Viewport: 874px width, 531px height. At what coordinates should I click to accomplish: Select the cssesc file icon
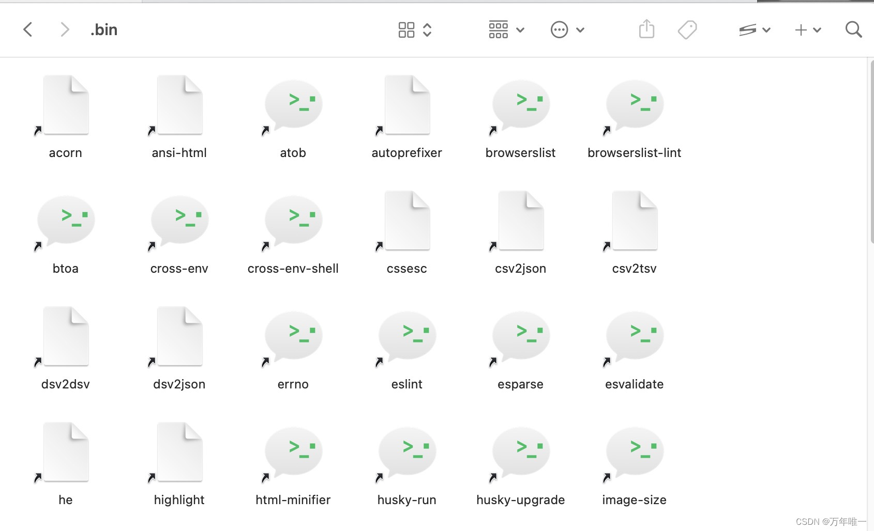(x=407, y=221)
